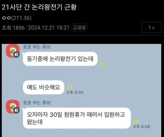Click the post date 2024.12.21 18:21

pyautogui.click(x=49, y=28)
